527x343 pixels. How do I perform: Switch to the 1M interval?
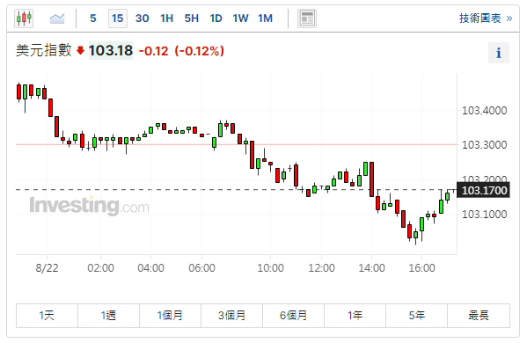tap(266, 18)
